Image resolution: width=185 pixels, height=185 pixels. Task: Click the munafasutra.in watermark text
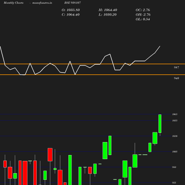point(42,3)
